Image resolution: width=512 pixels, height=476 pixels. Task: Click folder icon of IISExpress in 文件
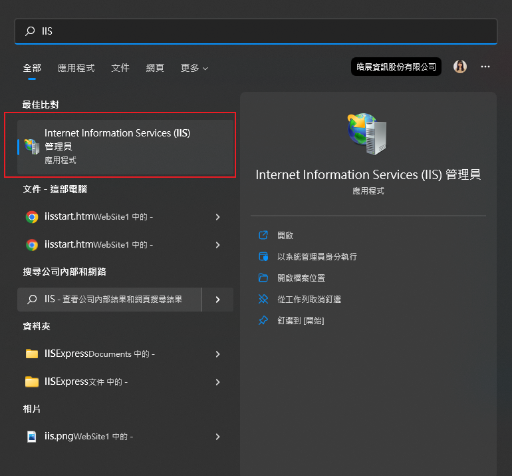pos(32,381)
